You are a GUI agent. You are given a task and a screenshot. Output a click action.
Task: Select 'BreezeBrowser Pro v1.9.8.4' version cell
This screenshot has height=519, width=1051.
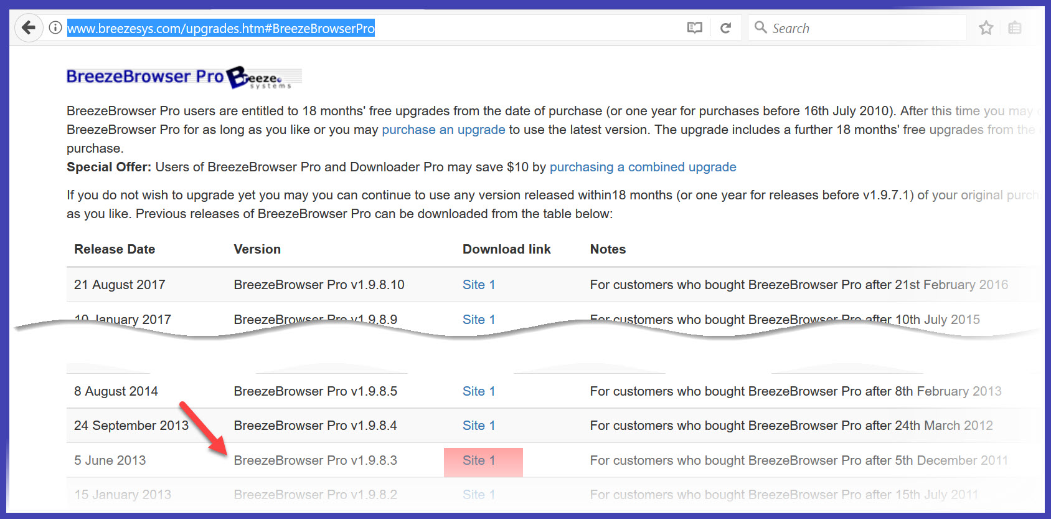(x=315, y=426)
